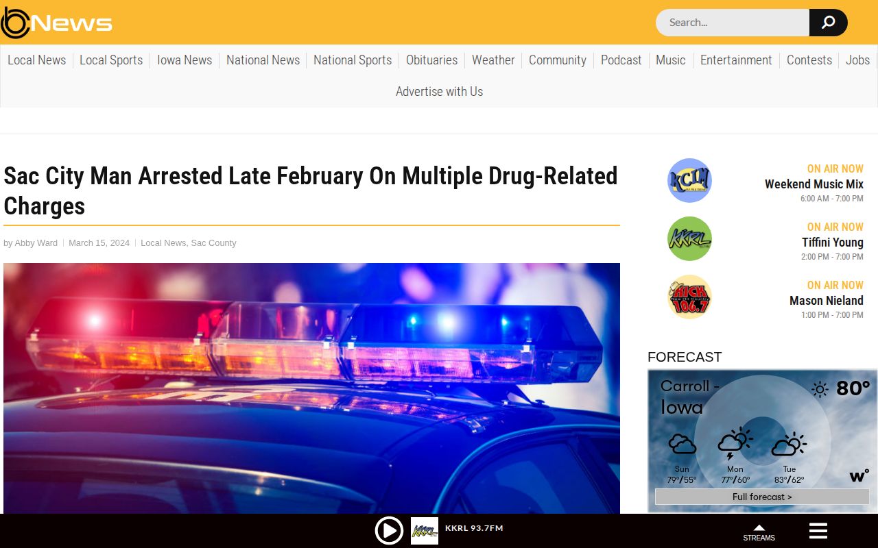The height and width of the screenshot is (548, 878).
Task: Click the Sac City Man article headline
Action: tap(311, 190)
